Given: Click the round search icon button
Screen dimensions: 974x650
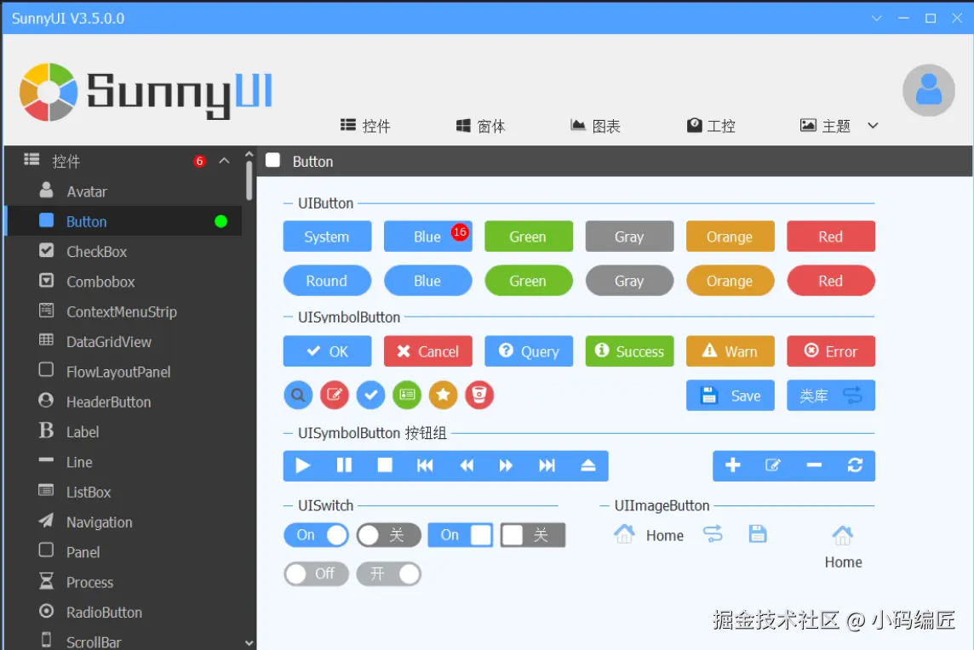Looking at the screenshot, I should (x=298, y=395).
